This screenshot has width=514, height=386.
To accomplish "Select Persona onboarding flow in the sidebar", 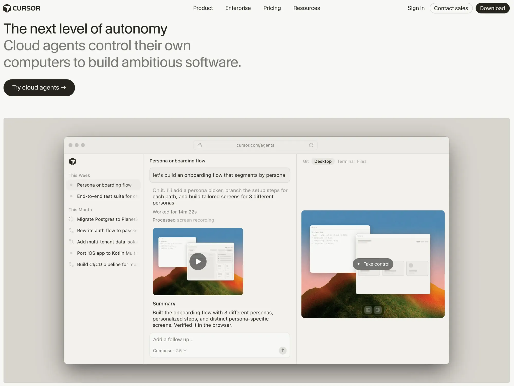I will click(103, 185).
